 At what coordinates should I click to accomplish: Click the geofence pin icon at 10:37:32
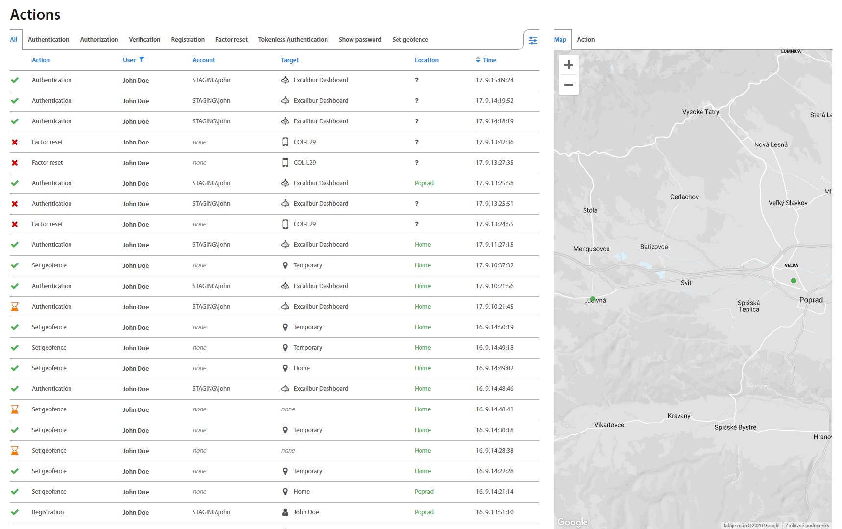(285, 265)
